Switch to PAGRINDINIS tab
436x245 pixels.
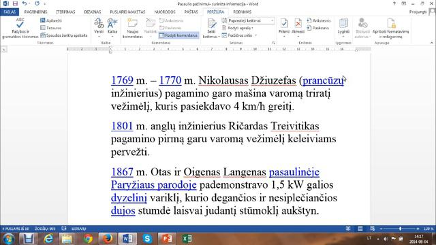click(x=35, y=12)
